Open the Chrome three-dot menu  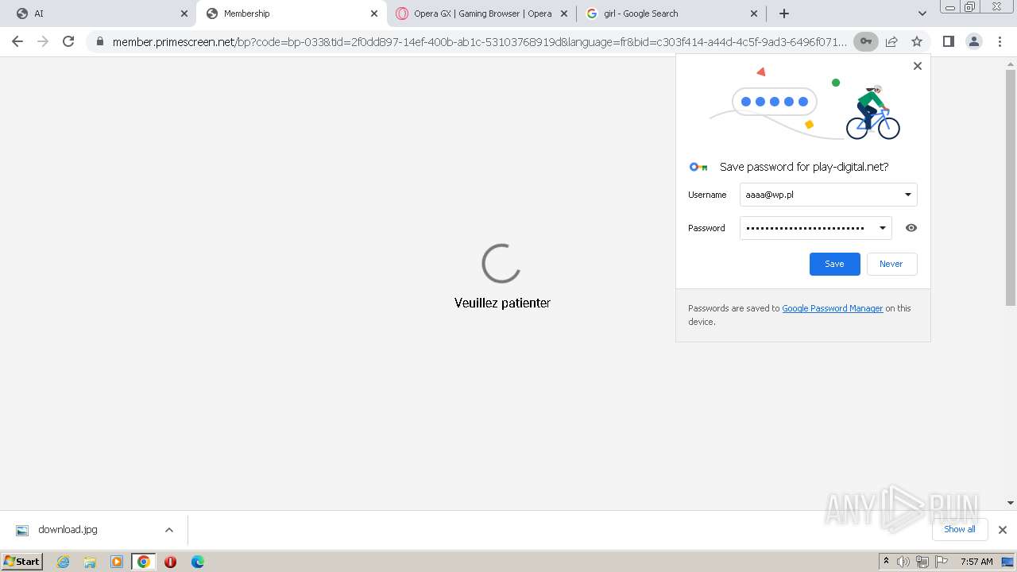tap(1000, 41)
